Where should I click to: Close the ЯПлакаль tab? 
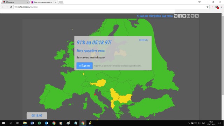[x=27, y=2]
